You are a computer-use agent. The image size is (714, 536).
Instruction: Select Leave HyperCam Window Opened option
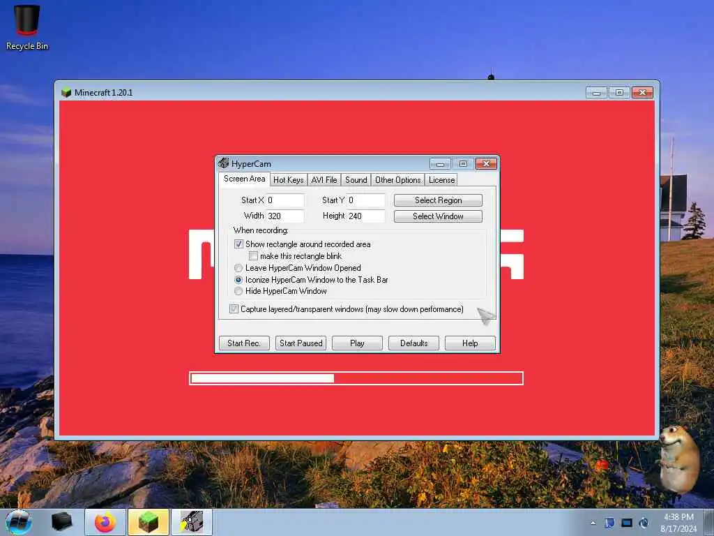(238, 267)
